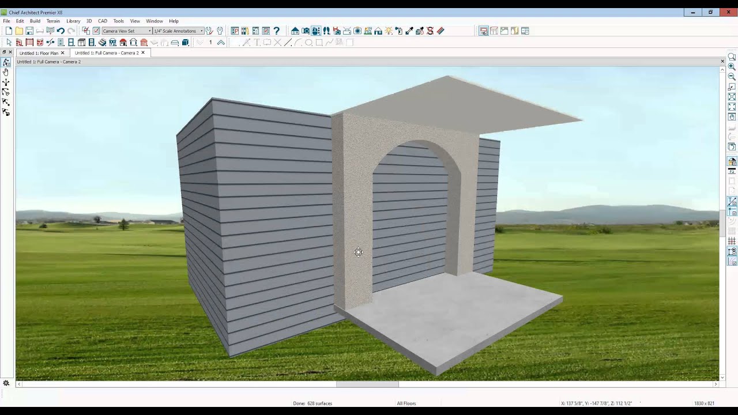
Task: Click the Delete Surface icon
Action: pyautogui.click(x=430, y=31)
